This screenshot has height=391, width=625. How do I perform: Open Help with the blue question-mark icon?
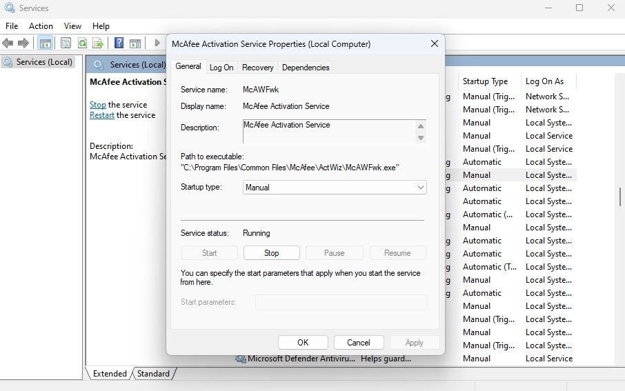pyautogui.click(x=119, y=43)
